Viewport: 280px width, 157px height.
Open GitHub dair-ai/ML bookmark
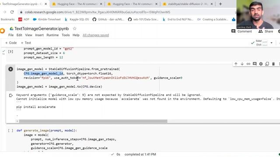tap(108, 19)
